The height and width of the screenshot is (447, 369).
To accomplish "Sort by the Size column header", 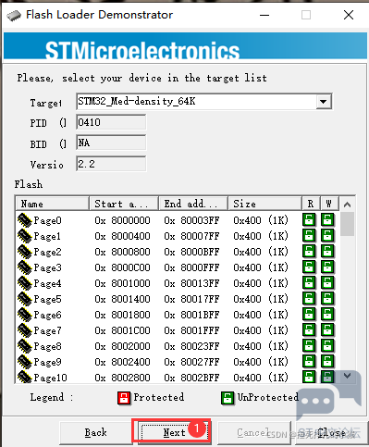I will (x=264, y=204).
